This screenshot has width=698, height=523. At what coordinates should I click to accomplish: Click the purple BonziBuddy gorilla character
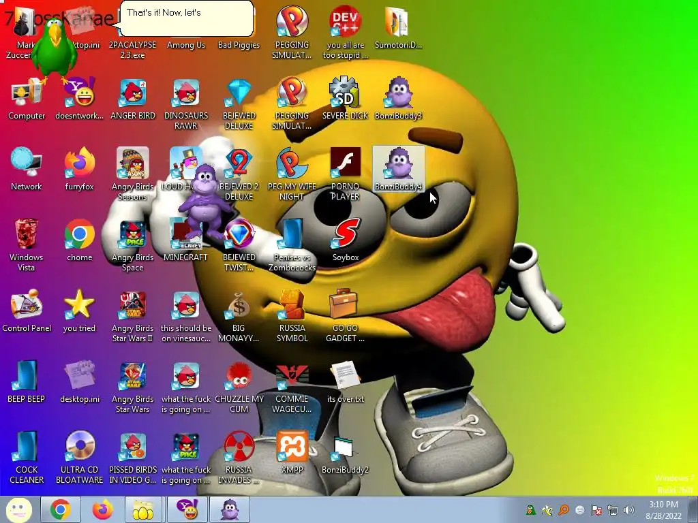pos(204,202)
